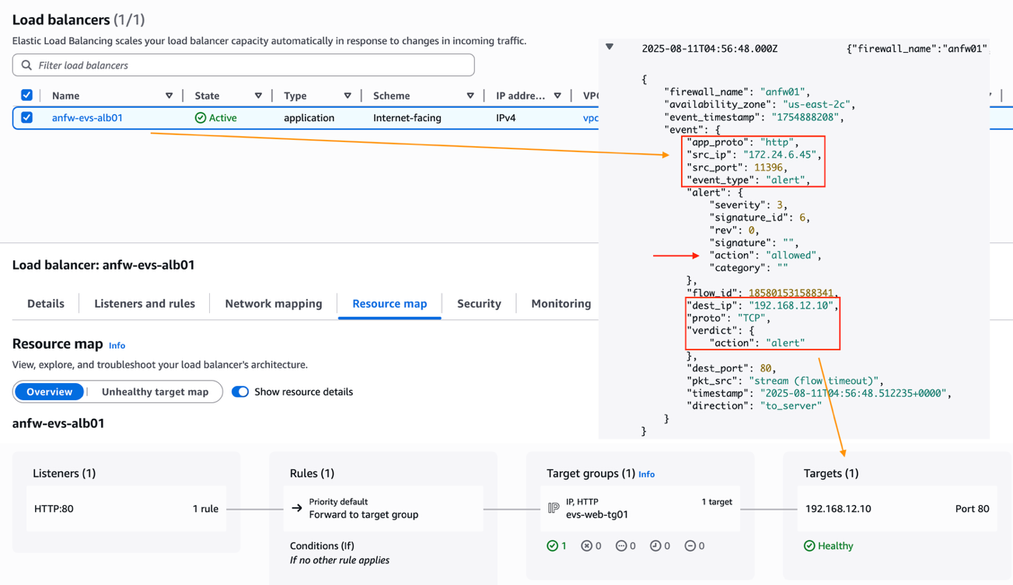Disable the Show resource details toggle
Viewport: 1013px width, 585px height.
[x=240, y=392]
